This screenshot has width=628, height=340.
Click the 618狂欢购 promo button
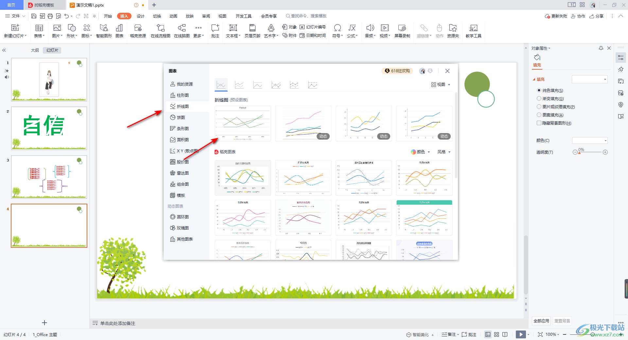[x=397, y=71]
